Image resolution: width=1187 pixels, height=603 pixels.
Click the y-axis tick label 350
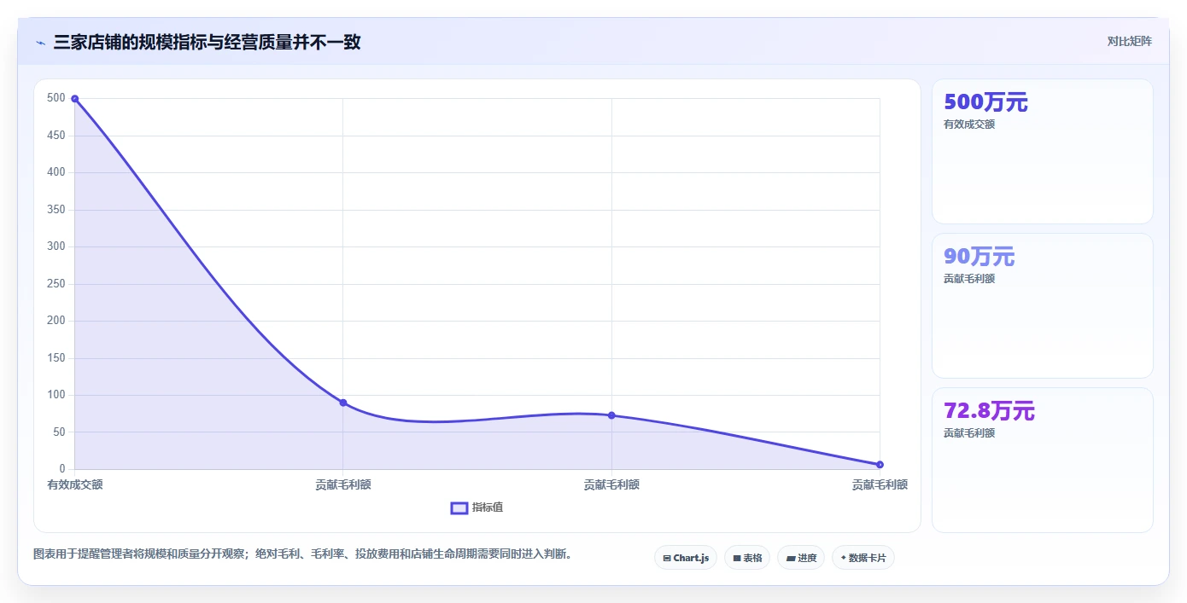click(x=56, y=210)
